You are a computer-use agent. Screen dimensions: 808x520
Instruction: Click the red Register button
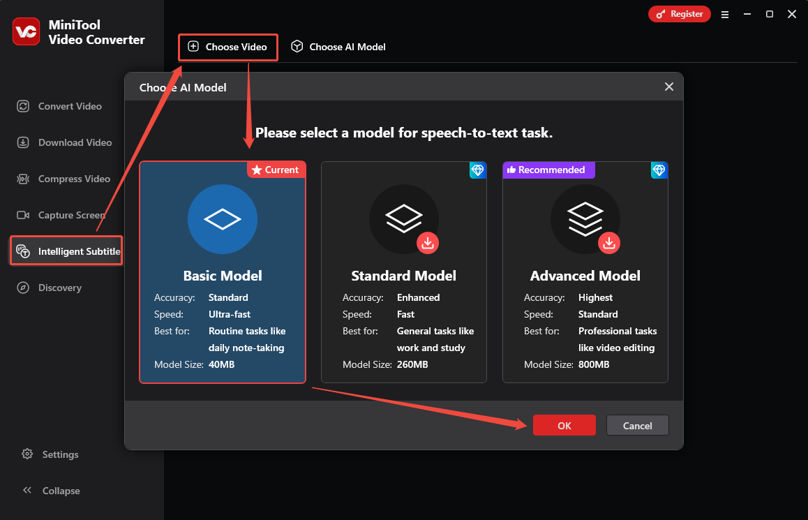tap(679, 13)
